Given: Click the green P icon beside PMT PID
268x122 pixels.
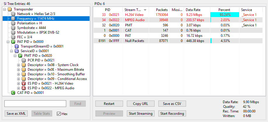Looking at the screenshot, I should 20,56.
